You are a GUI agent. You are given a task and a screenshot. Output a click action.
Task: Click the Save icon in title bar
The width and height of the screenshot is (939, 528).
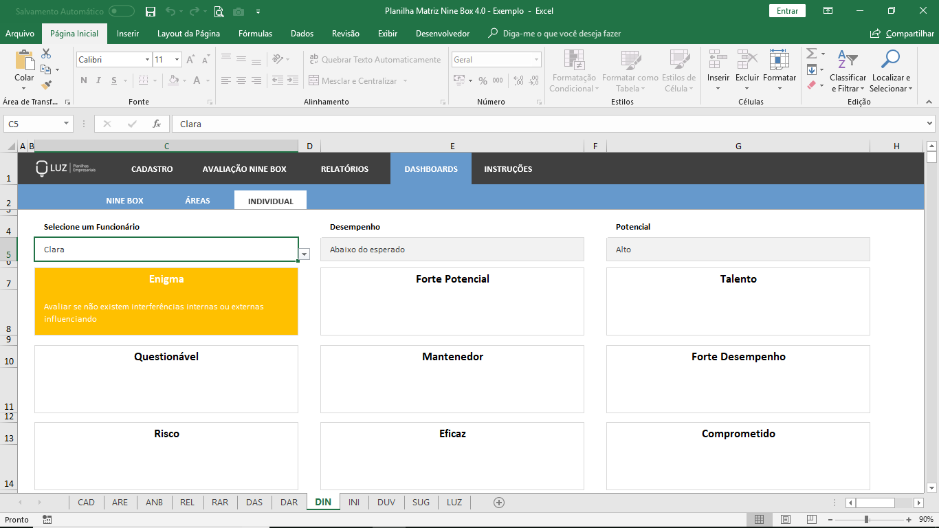151,11
